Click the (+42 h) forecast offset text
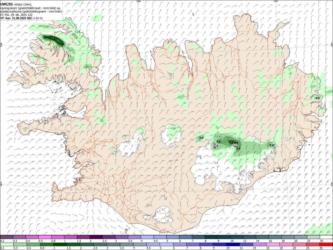The image size is (333, 250). click(38, 18)
